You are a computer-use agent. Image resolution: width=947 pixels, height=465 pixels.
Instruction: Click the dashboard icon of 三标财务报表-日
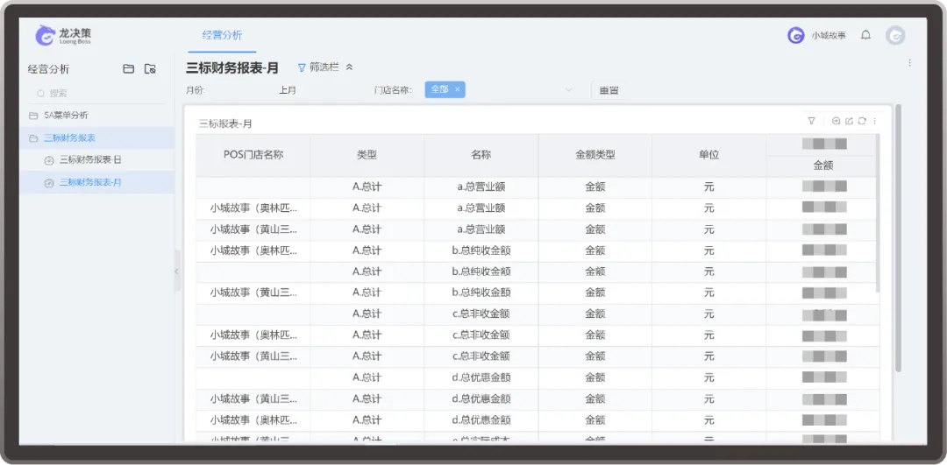point(49,160)
